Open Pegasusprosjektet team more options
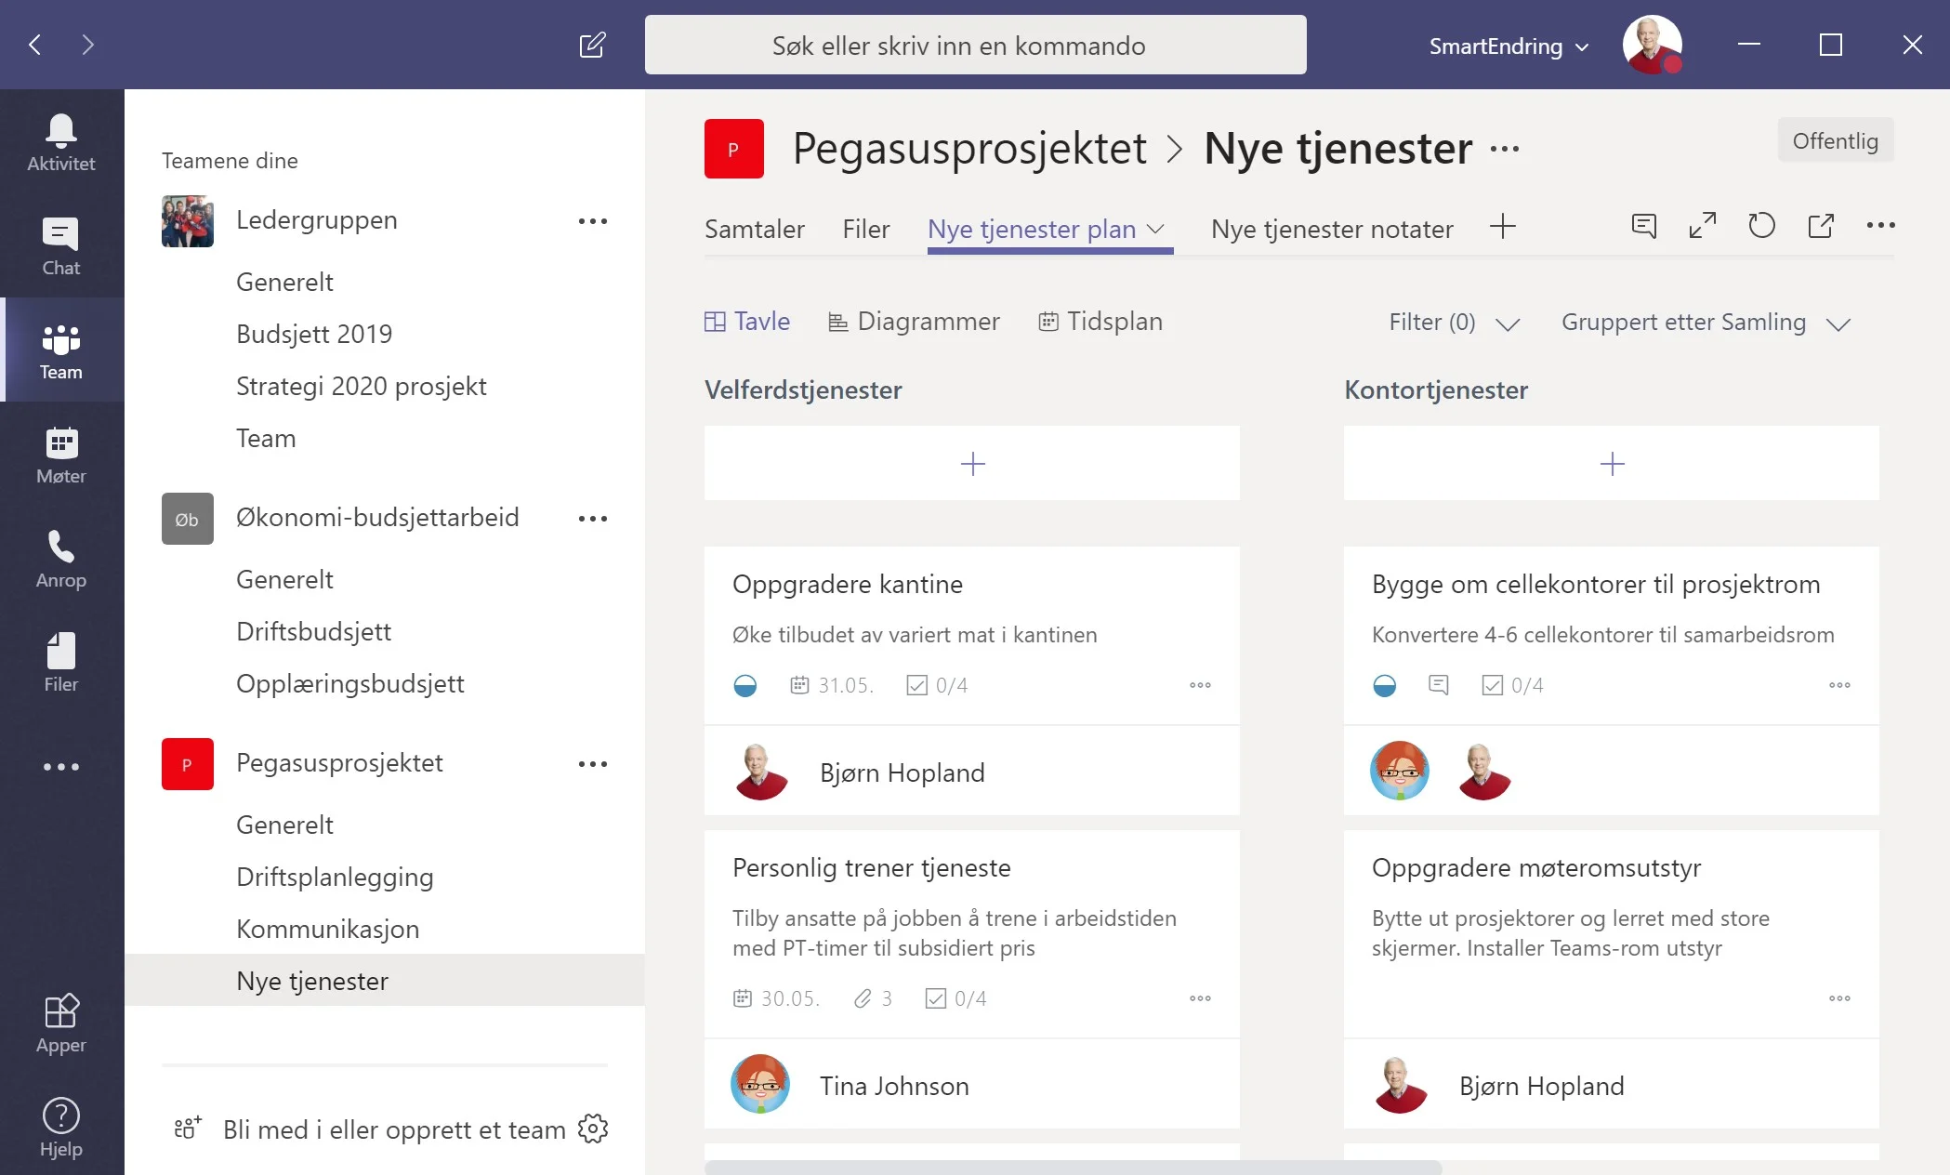This screenshot has height=1175, width=1950. tap(592, 764)
